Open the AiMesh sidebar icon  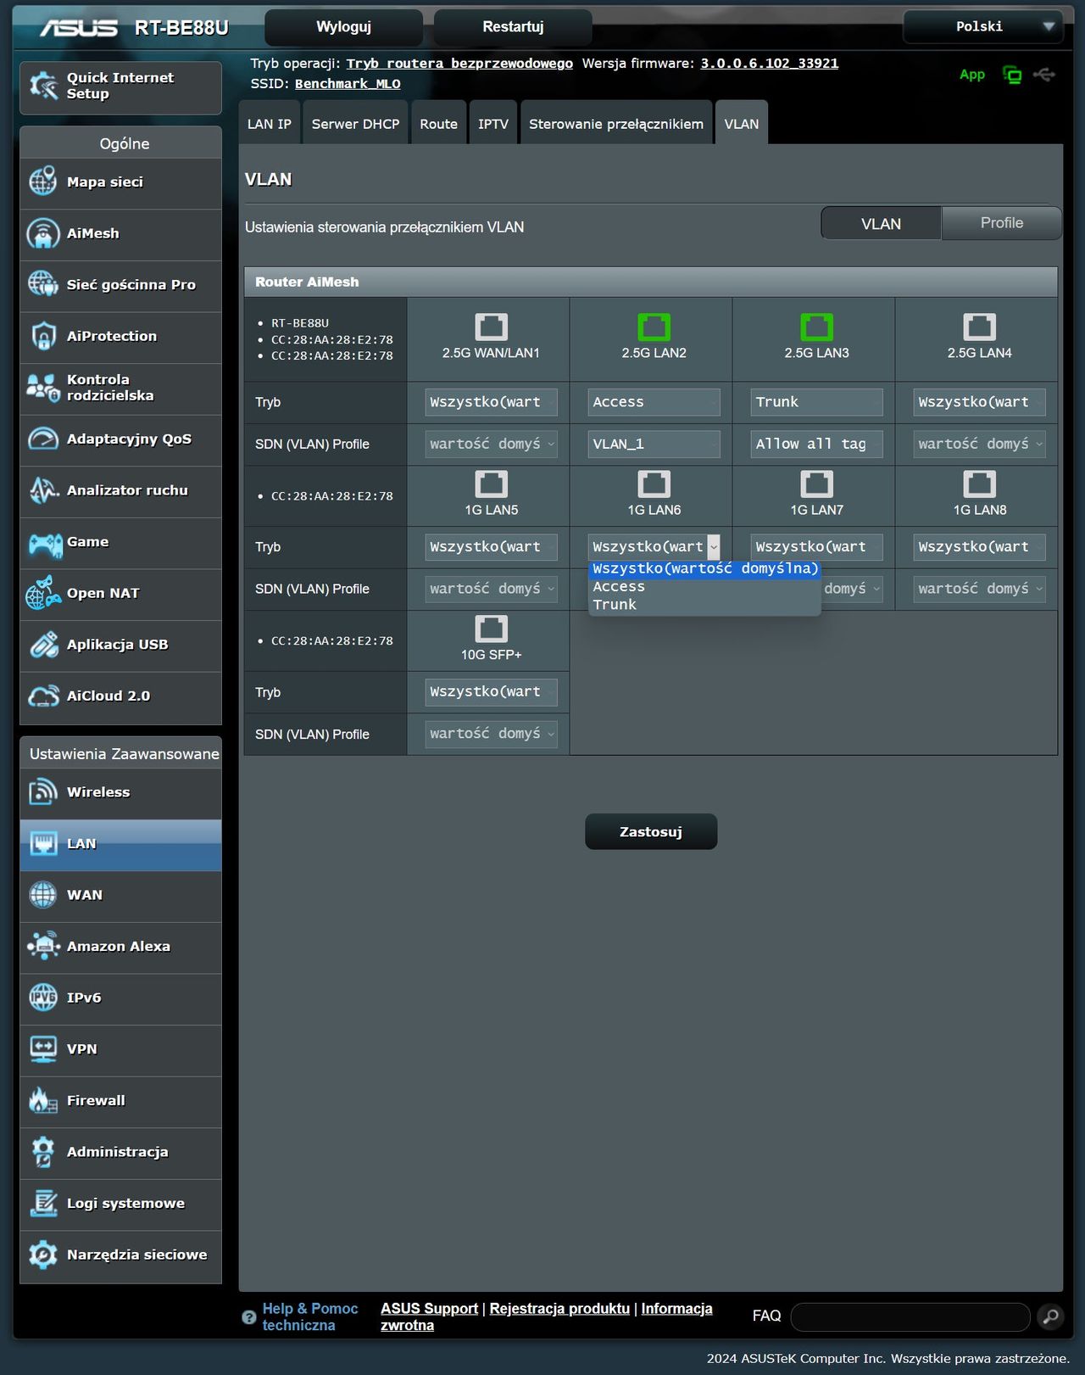43,233
